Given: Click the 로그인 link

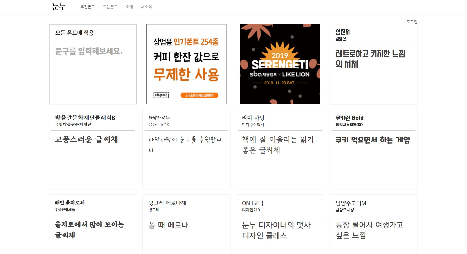Looking at the screenshot, I should click(x=412, y=22).
